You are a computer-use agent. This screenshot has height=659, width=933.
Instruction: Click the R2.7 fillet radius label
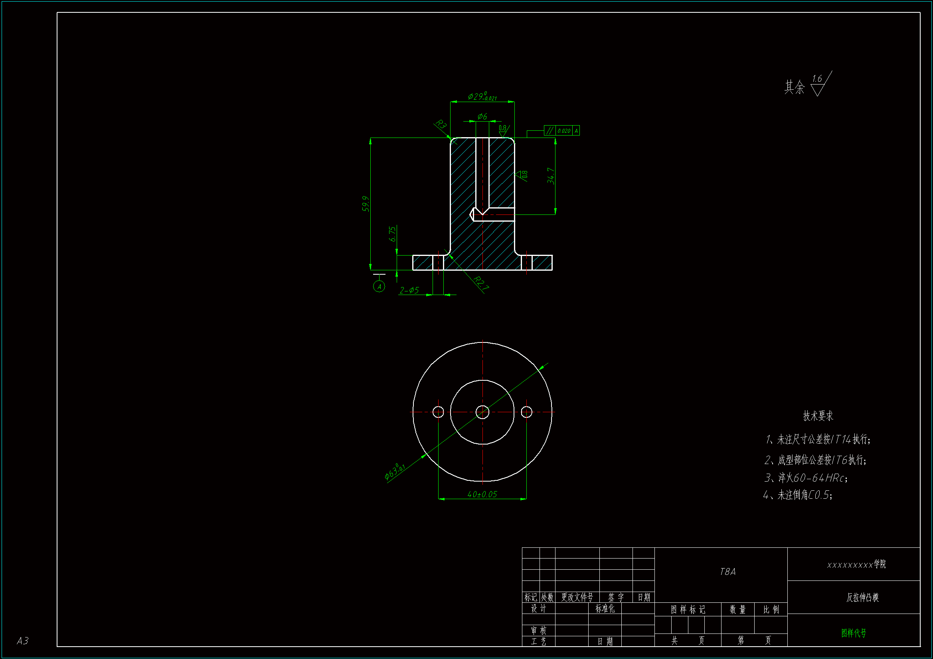coord(481,283)
